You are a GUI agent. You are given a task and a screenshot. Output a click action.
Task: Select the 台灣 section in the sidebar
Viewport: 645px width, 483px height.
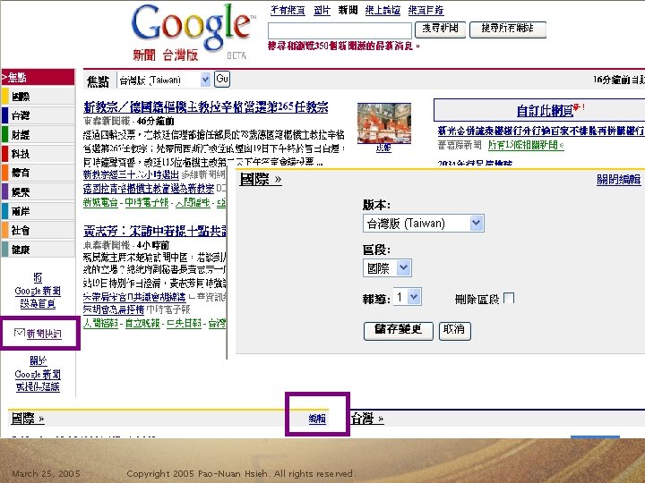click(x=38, y=115)
